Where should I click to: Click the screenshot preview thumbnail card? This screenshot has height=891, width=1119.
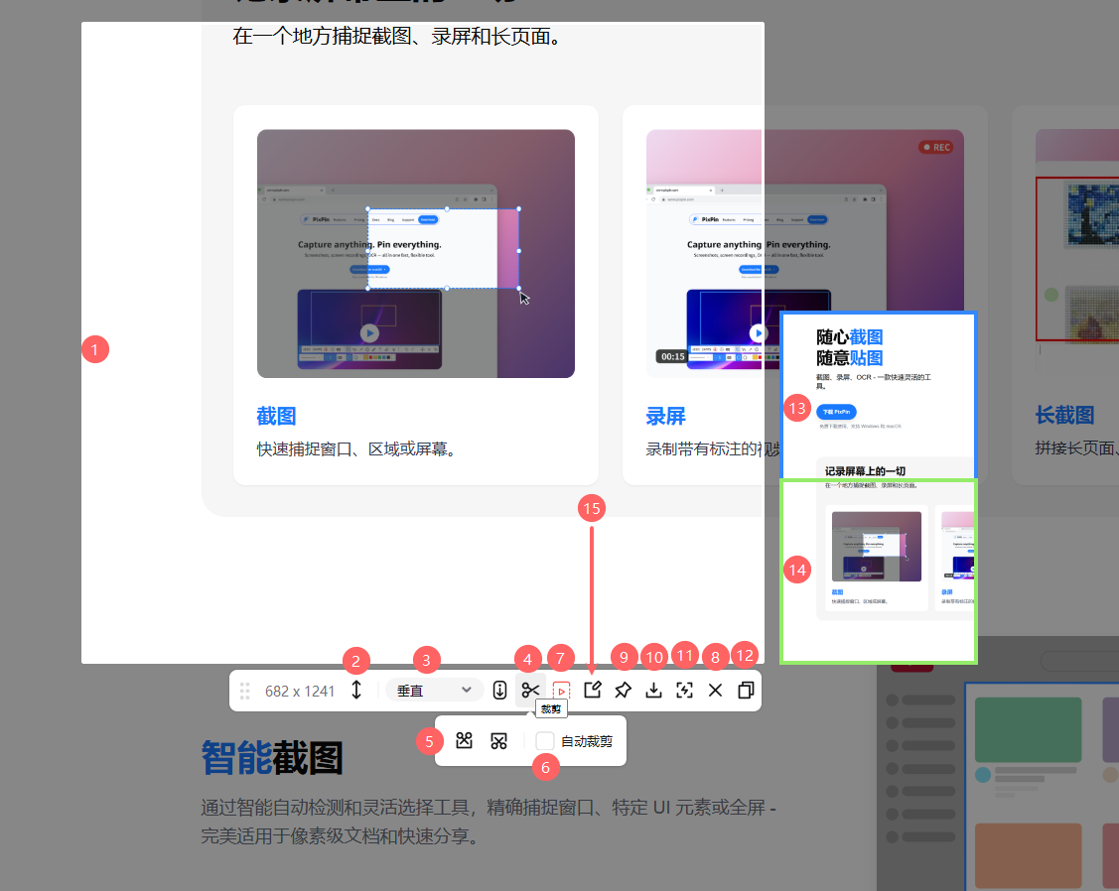[878, 571]
